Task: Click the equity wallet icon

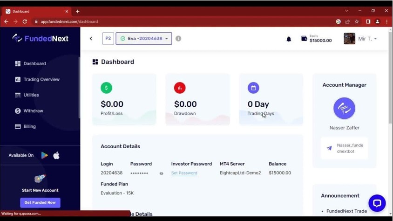Action: pyautogui.click(x=304, y=39)
